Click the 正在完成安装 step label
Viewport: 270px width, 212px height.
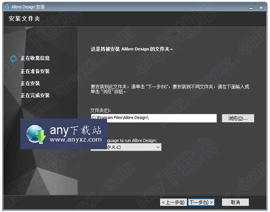pyautogui.click(x=35, y=95)
